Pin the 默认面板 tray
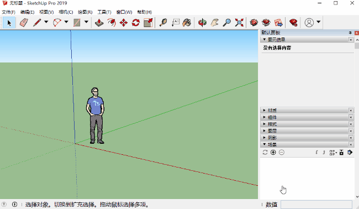The image size is (359, 209). (350, 33)
